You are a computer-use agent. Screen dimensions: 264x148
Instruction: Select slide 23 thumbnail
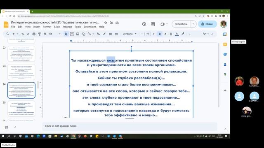click(21, 72)
